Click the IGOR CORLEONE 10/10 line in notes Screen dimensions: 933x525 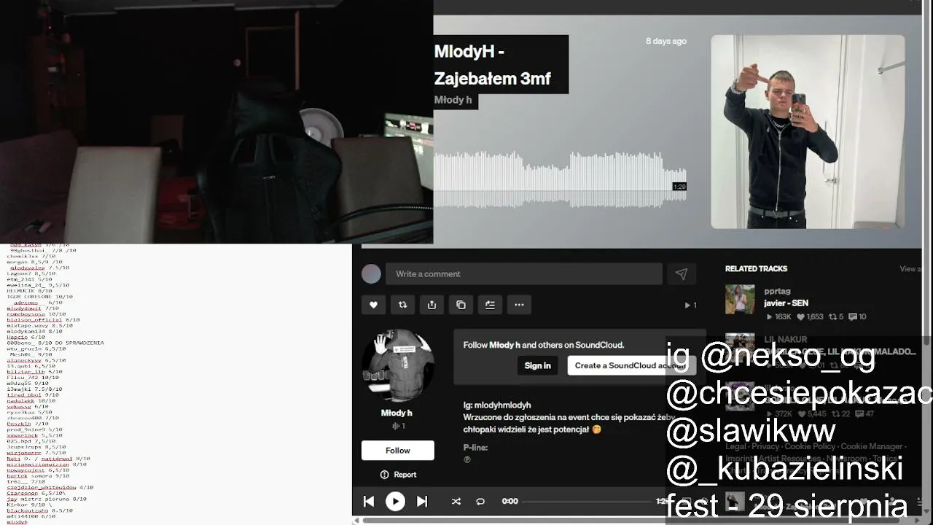point(40,297)
